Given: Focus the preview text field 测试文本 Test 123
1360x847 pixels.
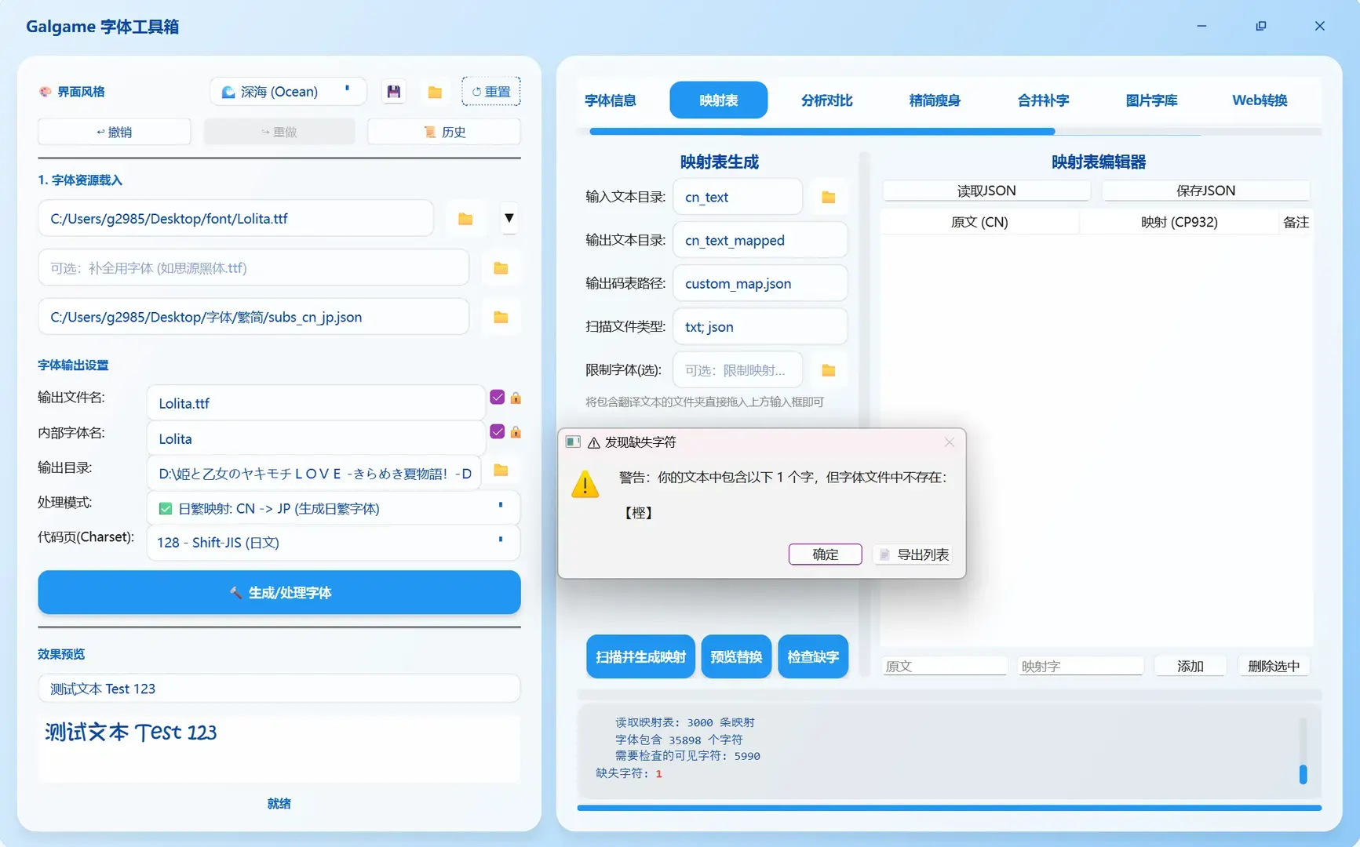Looking at the screenshot, I should pyautogui.click(x=279, y=689).
